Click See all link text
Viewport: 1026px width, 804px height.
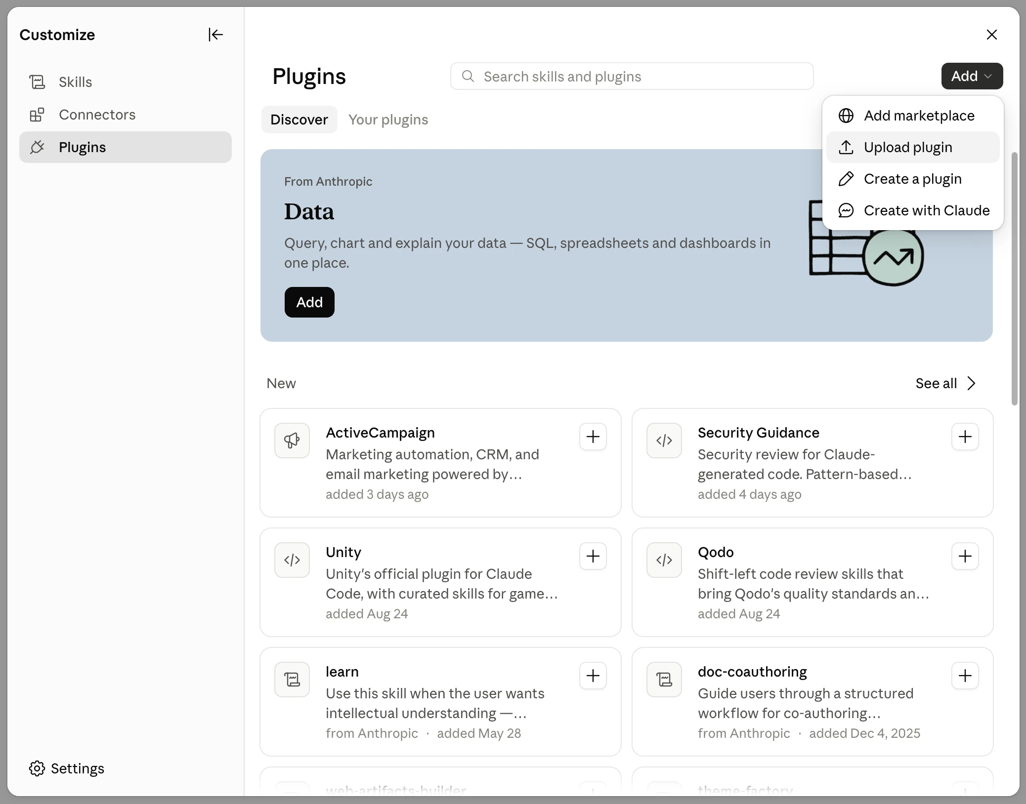pyautogui.click(x=936, y=383)
